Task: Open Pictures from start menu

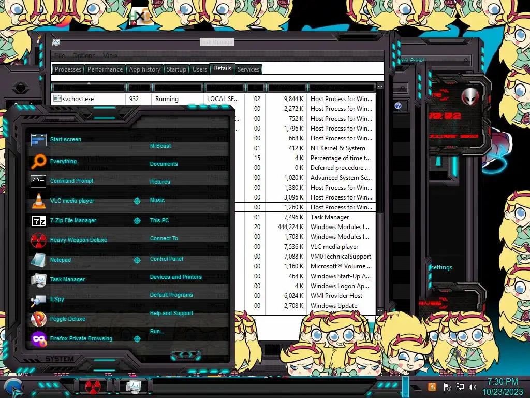Action: (x=160, y=182)
